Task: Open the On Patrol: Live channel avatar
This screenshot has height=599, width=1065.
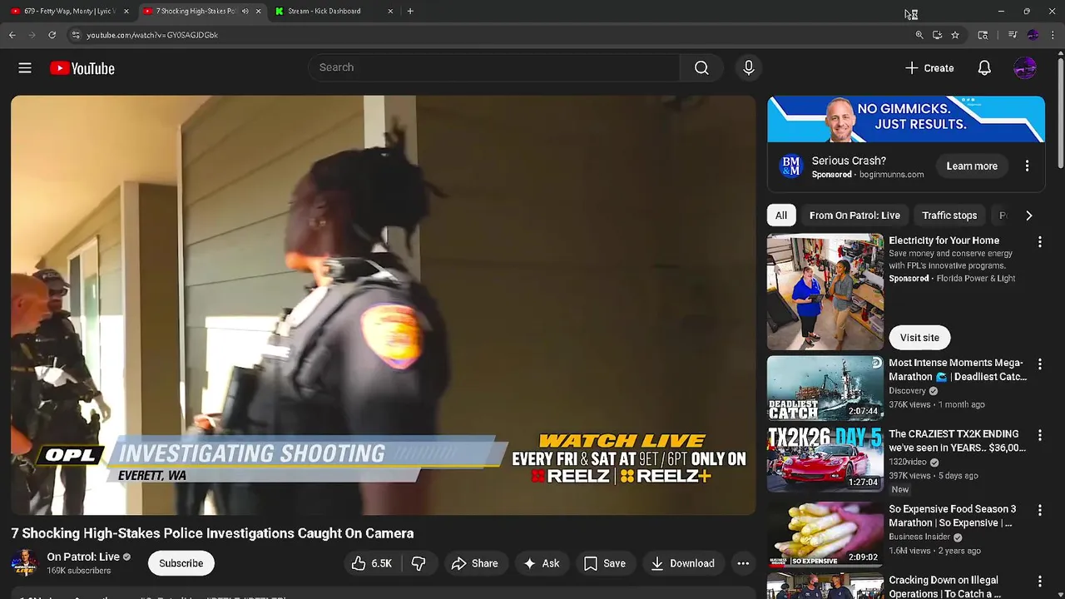Action: (x=24, y=563)
